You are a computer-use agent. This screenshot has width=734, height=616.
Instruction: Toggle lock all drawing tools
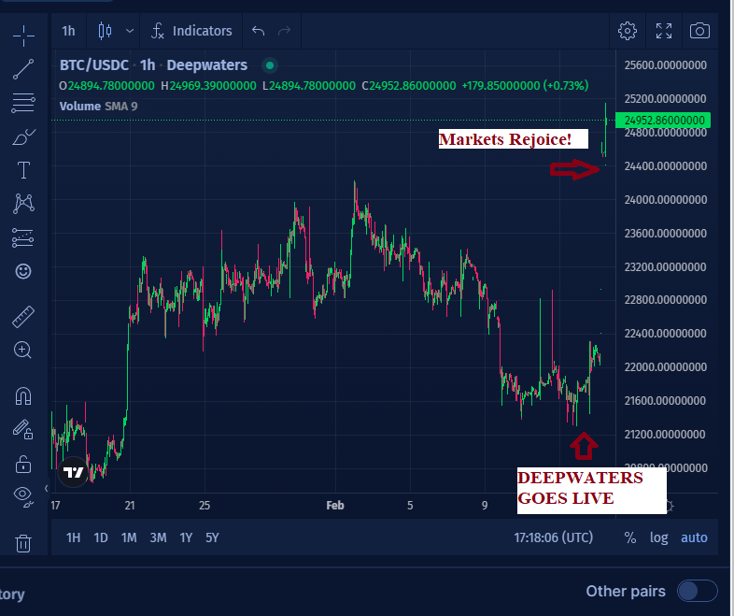coord(23,465)
